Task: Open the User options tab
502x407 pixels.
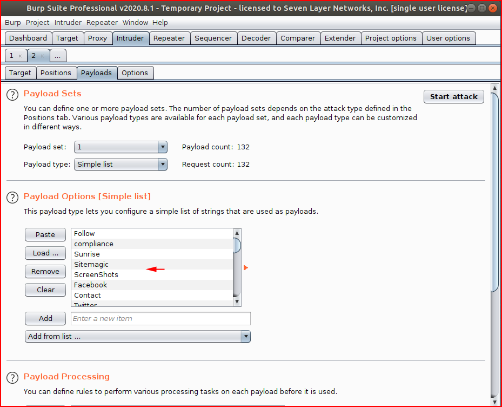Action: pos(448,38)
